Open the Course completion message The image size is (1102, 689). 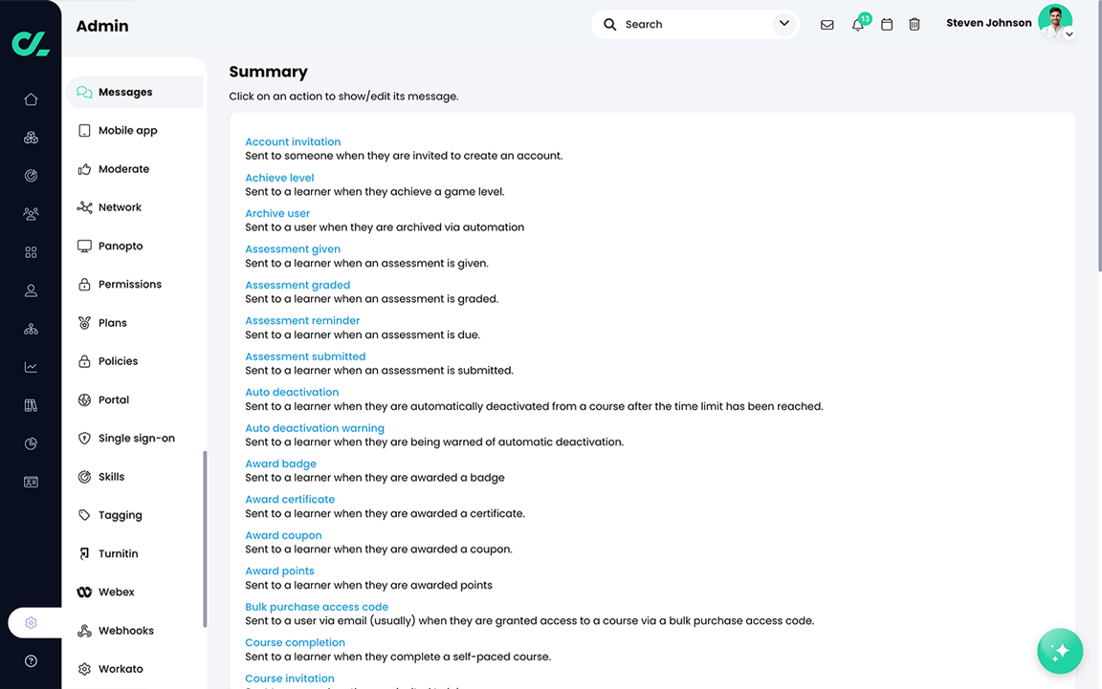[295, 642]
